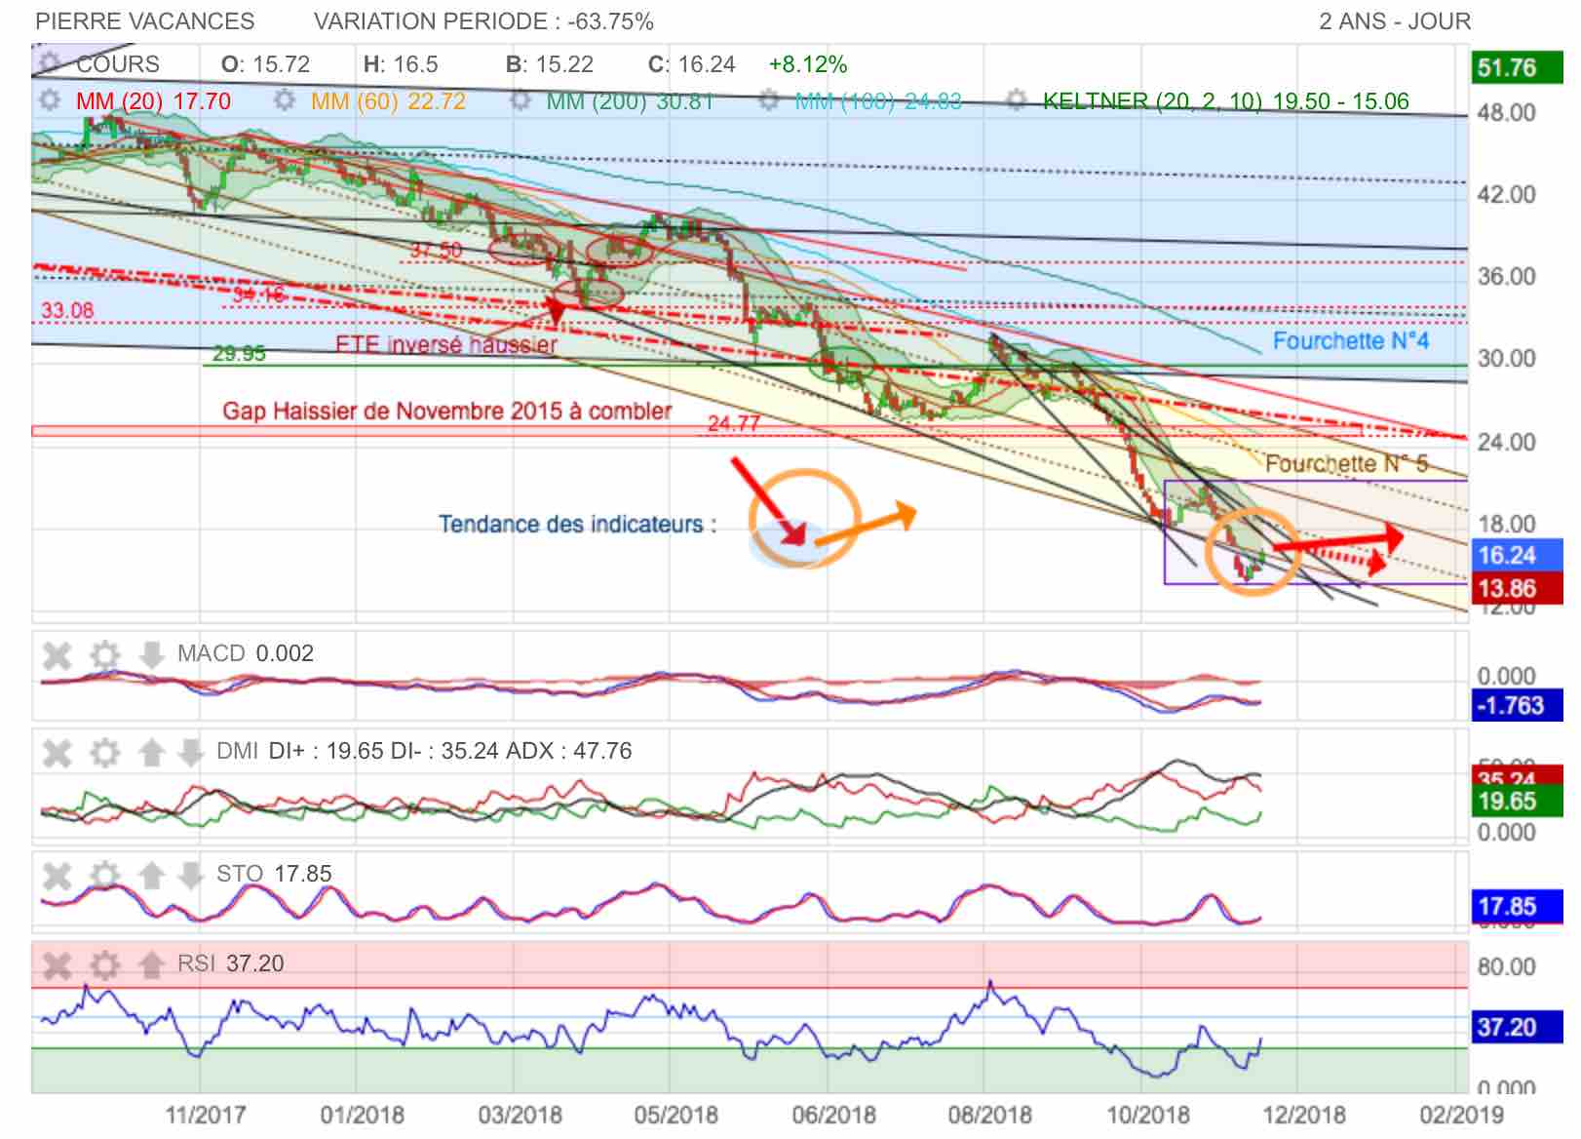
Task: Click the 02/2019 date axis label
Action: 1461,1115
